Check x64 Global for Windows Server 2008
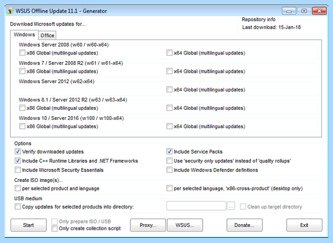This screenshot has width=333, height=243. click(x=169, y=53)
